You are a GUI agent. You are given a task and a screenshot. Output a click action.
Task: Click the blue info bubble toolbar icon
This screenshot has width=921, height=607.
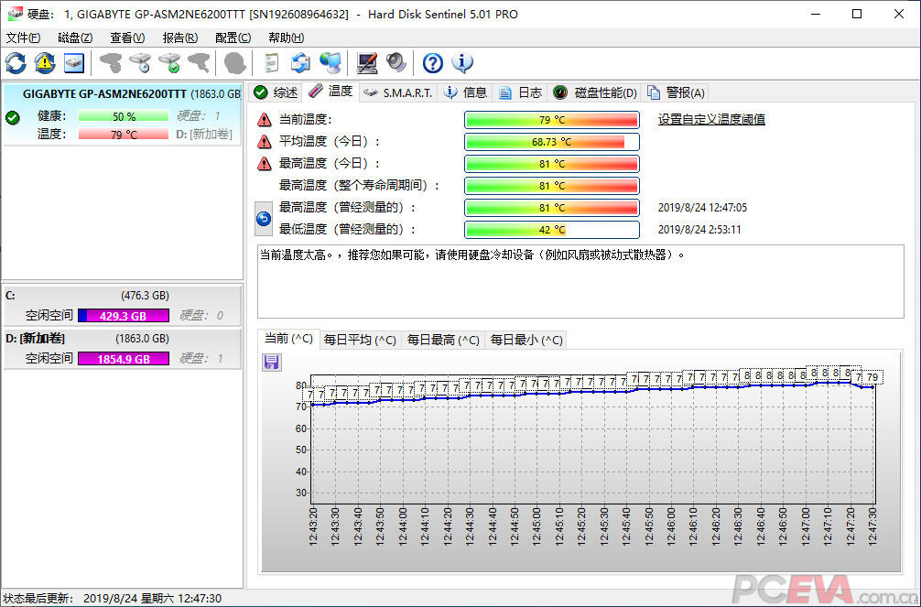pos(462,63)
